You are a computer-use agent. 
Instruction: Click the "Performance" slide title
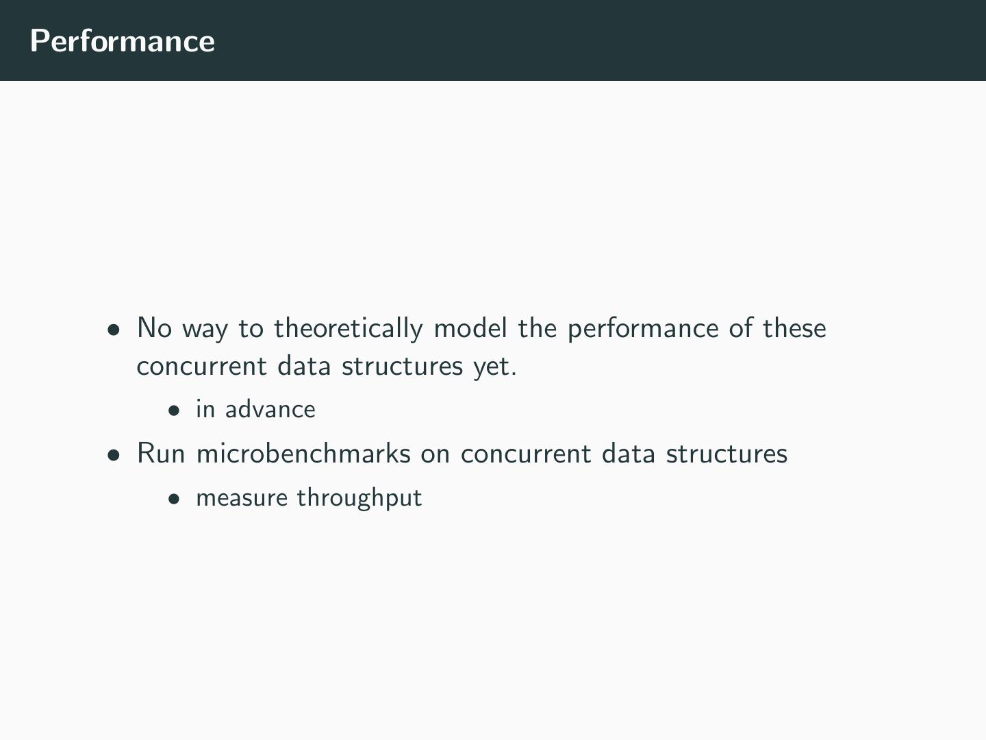pos(123,41)
